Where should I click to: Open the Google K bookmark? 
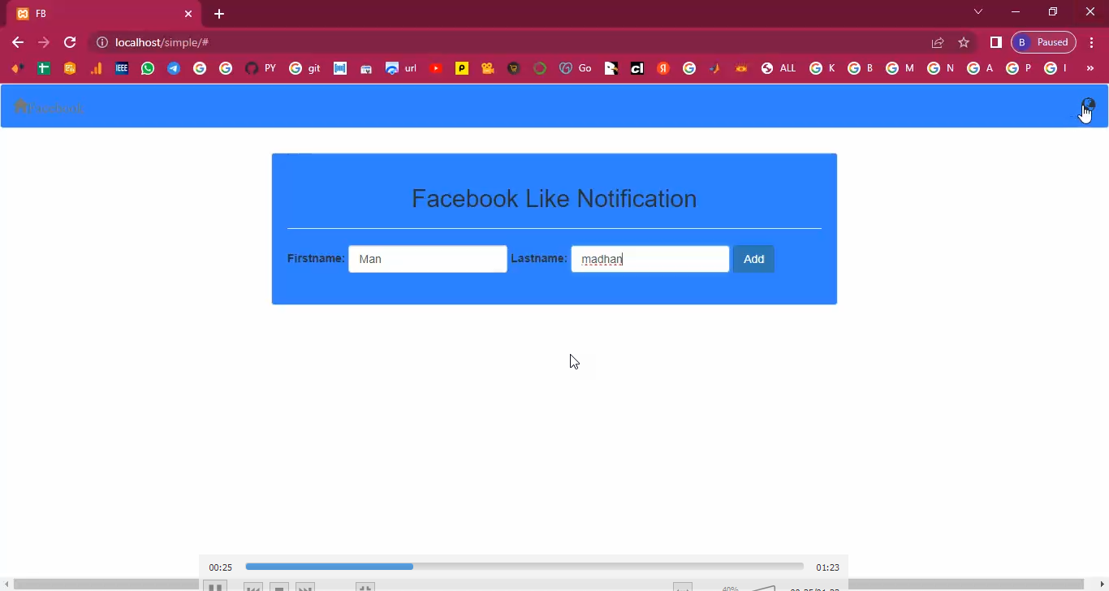point(822,68)
